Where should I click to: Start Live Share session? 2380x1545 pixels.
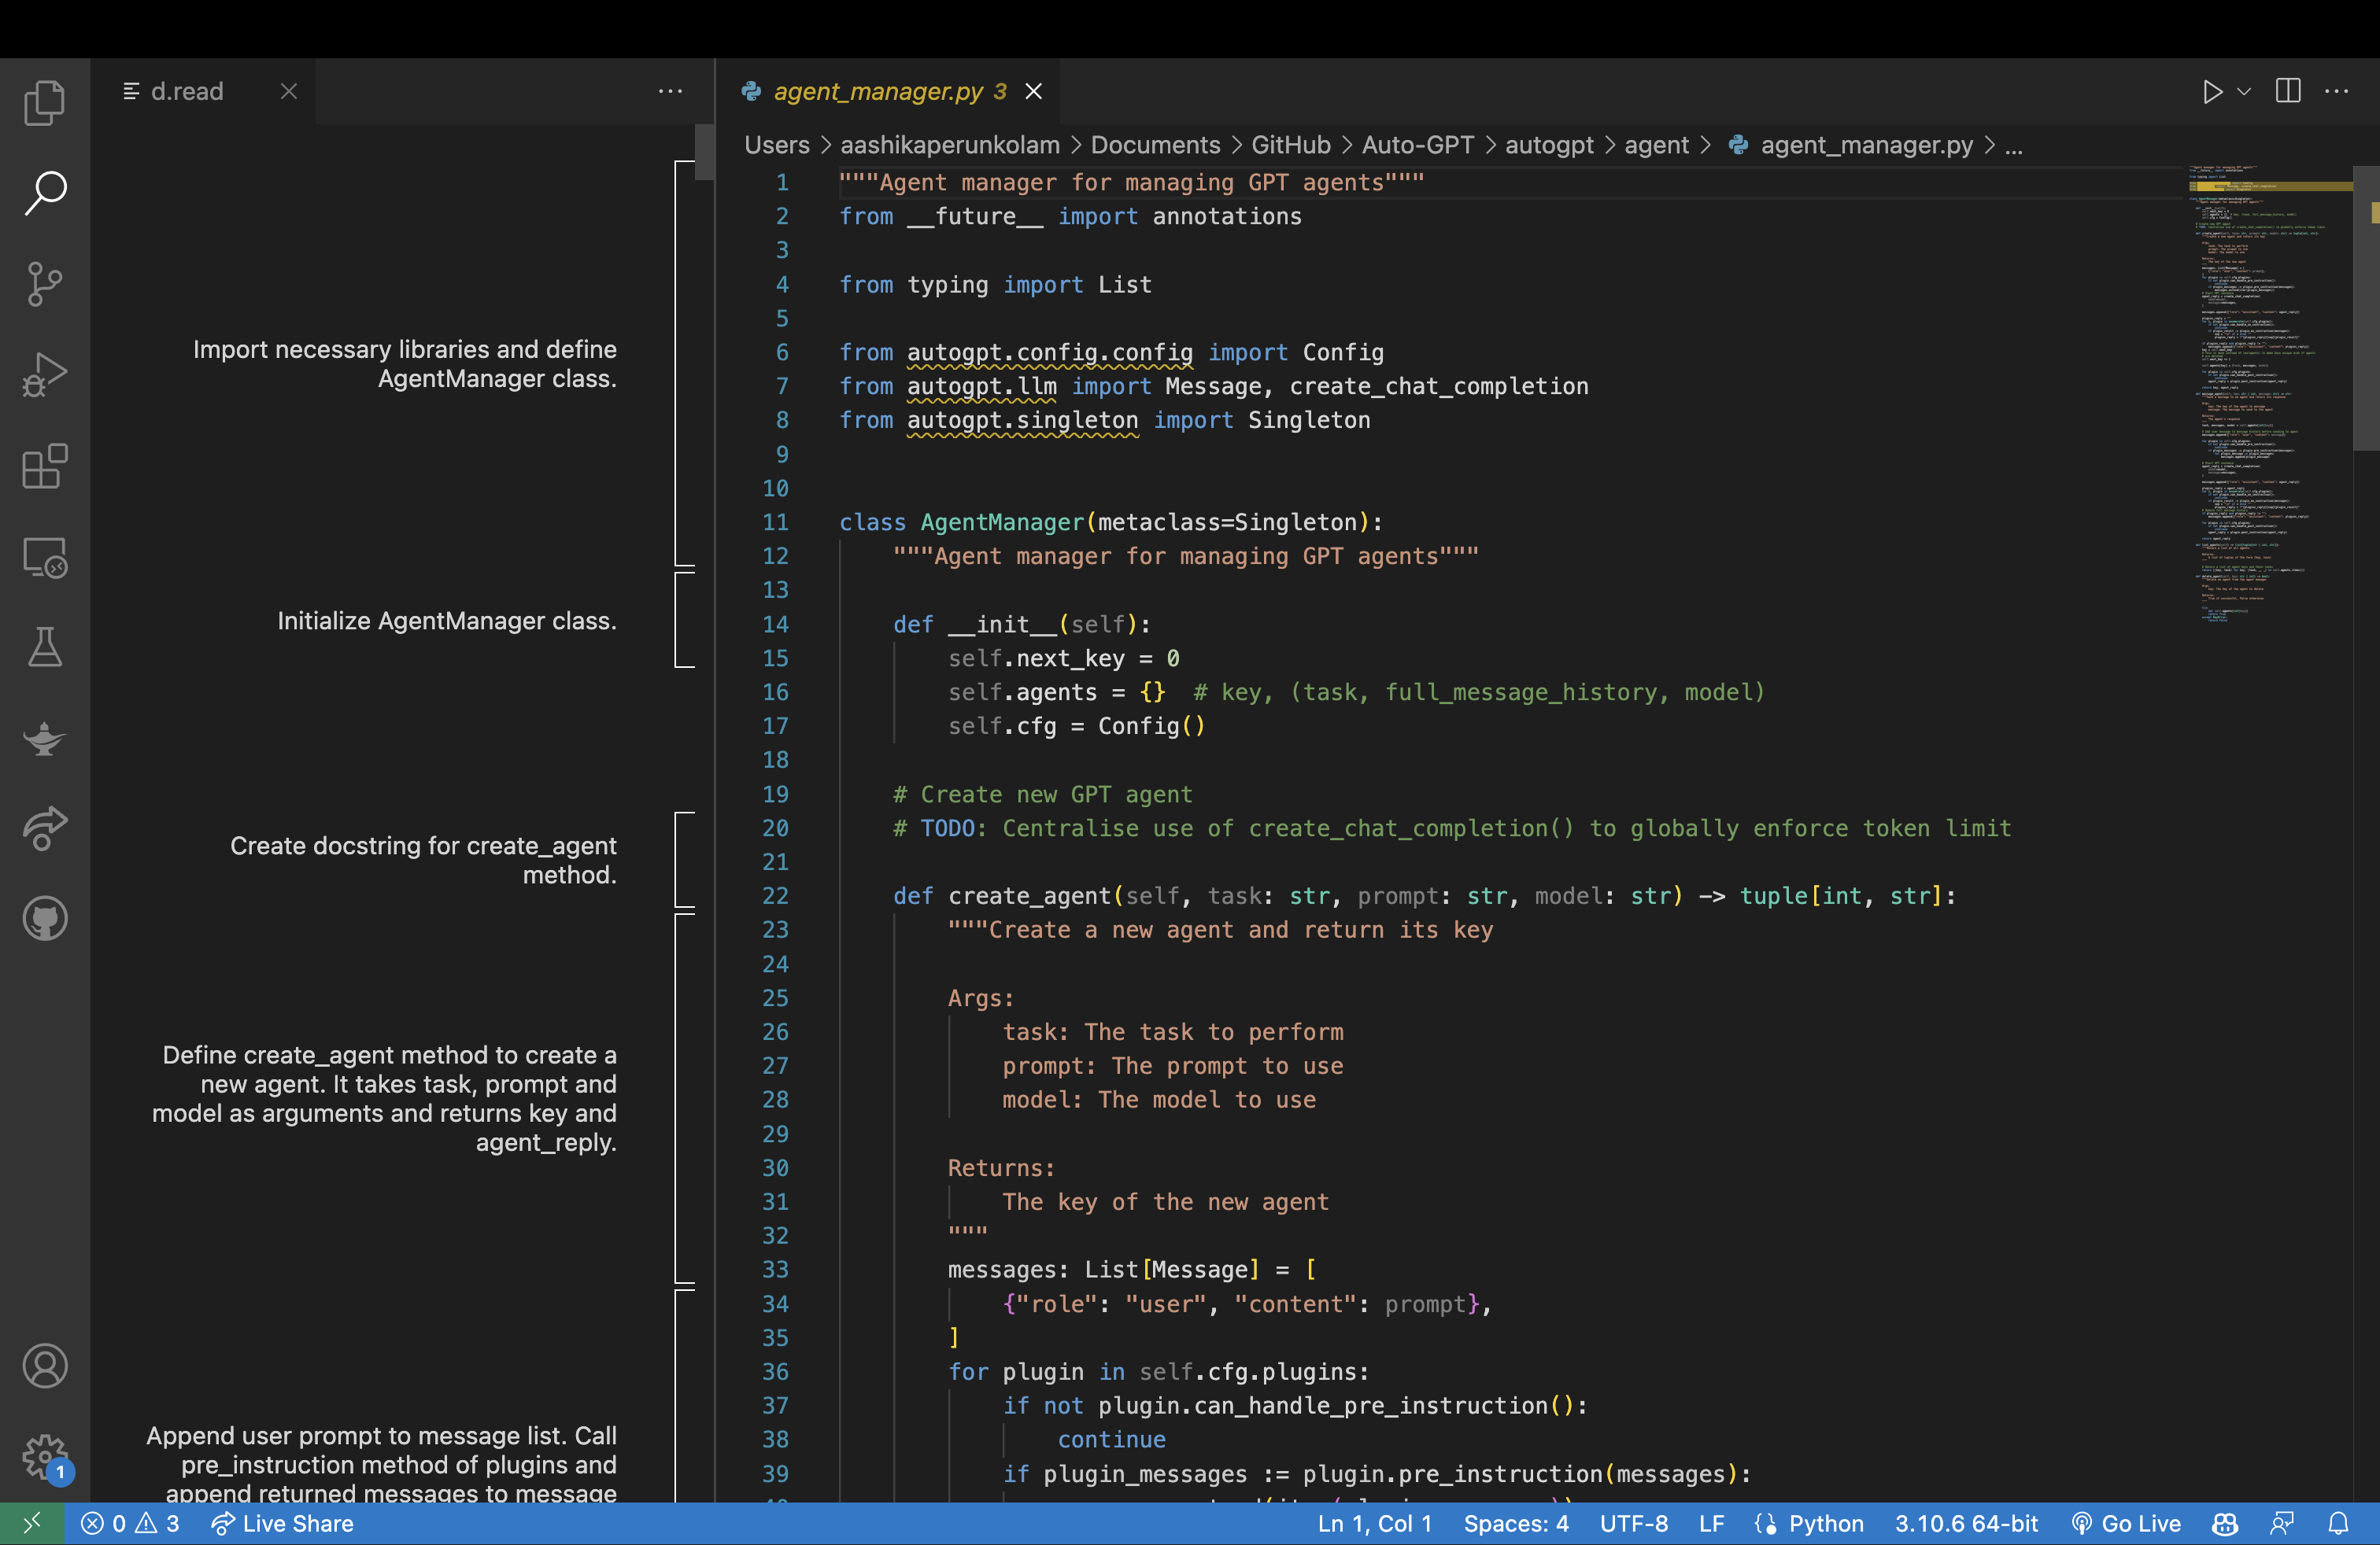tap(282, 1523)
